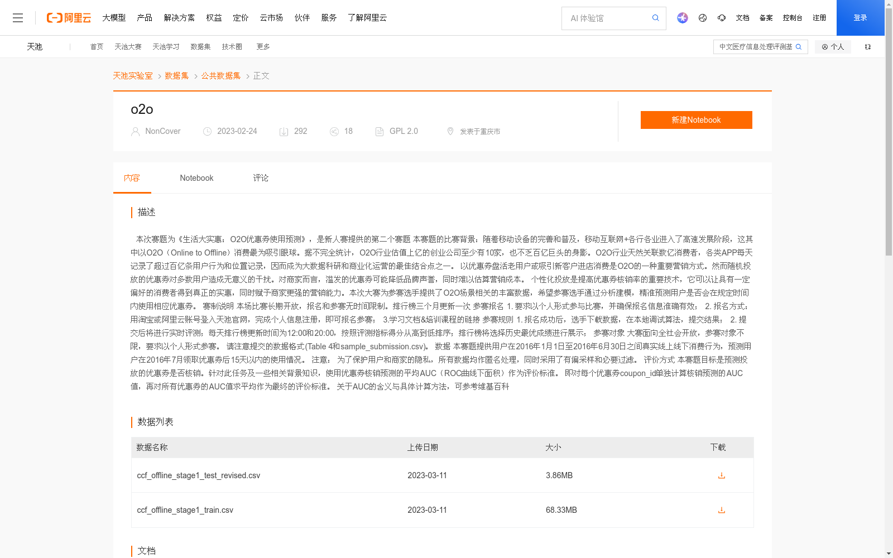The width and height of the screenshot is (893, 558).
Task: Click the search magnifier in AI 体验馆 box
Action: 656,18
